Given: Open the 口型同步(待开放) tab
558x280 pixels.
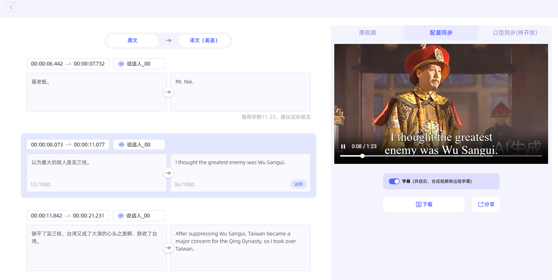Looking at the screenshot, I should point(515,33).
